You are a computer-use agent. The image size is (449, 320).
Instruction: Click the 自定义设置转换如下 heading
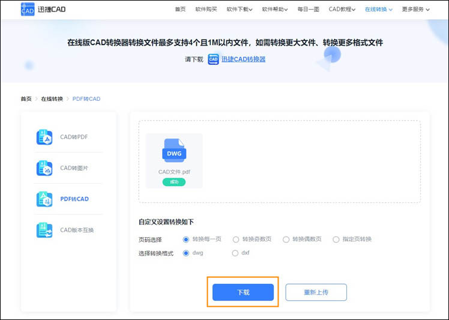(166, 222)
